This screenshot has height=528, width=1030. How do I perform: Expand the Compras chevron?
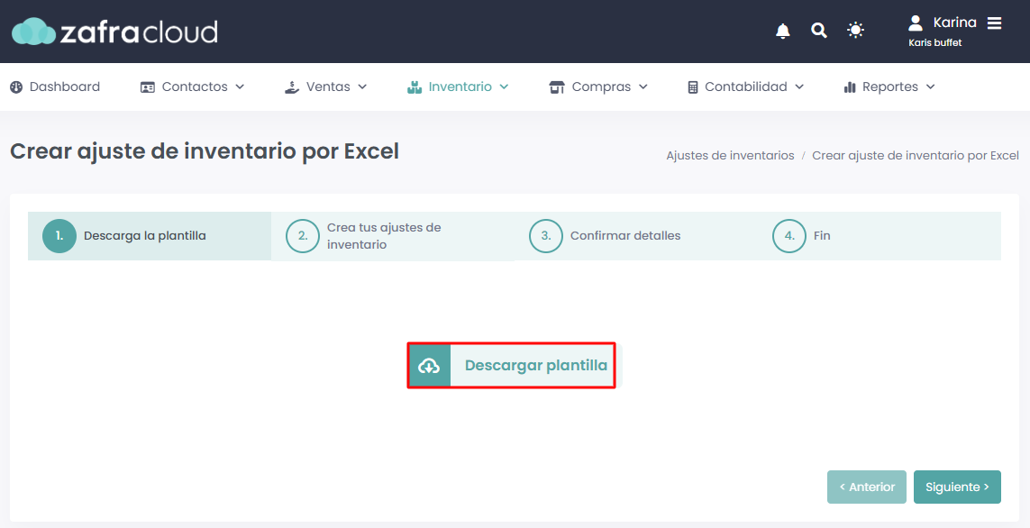point(643,86)
